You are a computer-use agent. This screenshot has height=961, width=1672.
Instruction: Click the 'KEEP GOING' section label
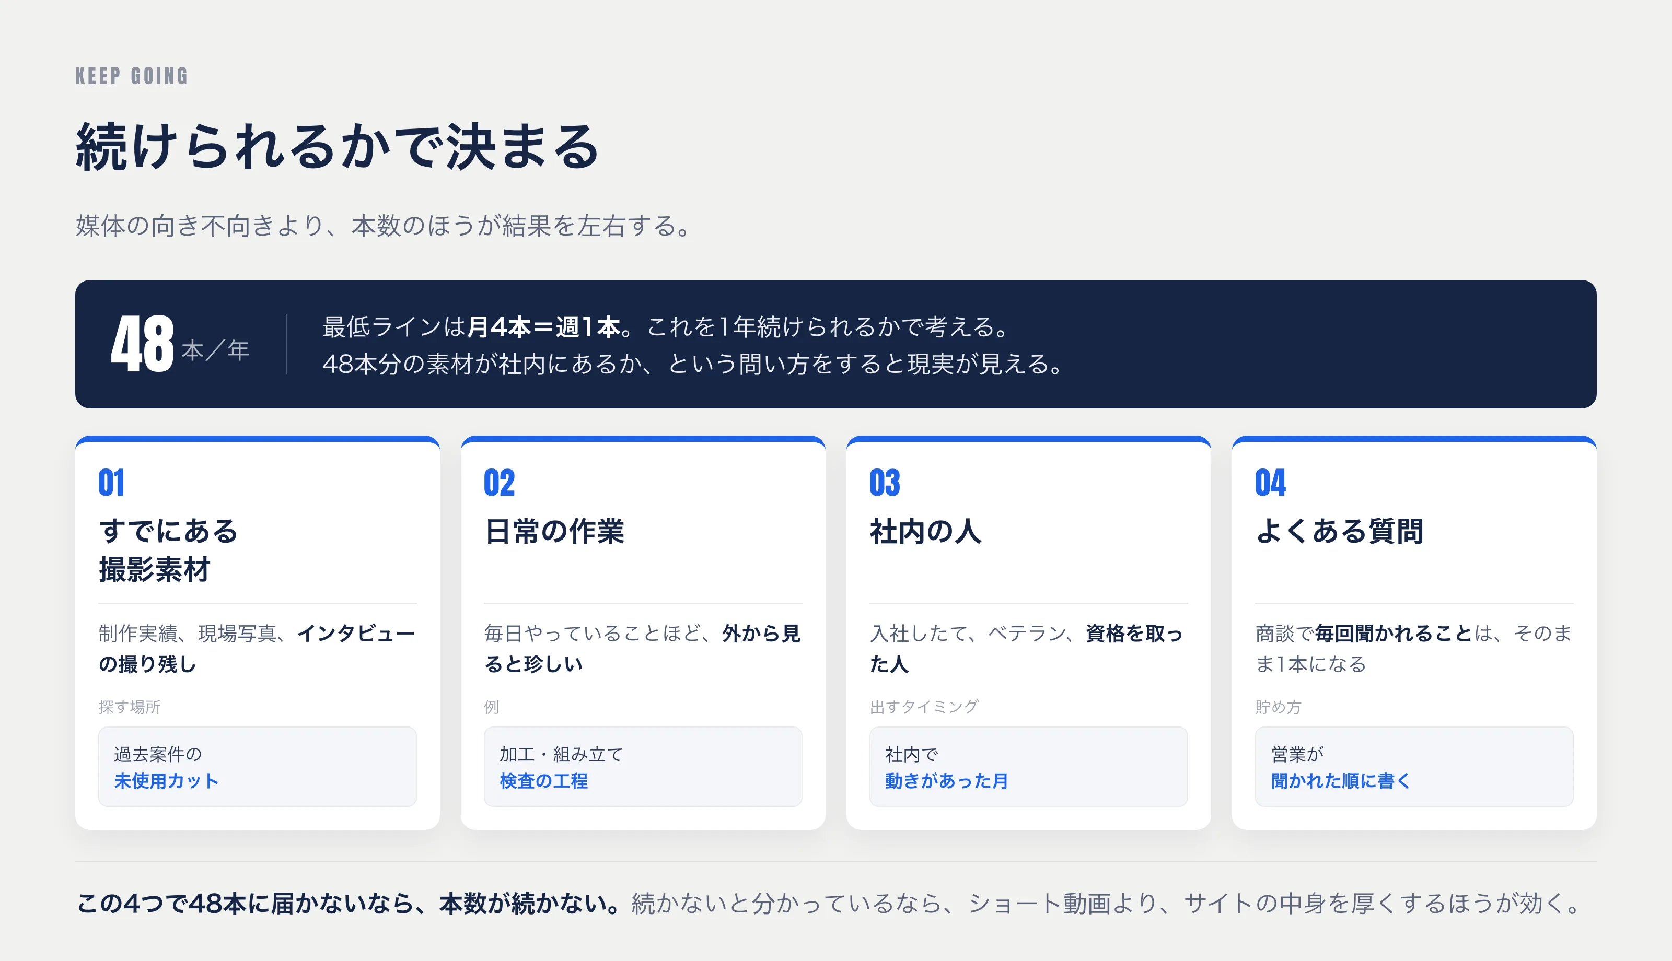[132, 76]
